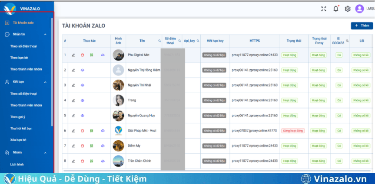375x184 pixels.
Task: Click the cloud icon in Trang's row
Action: tap(83, 100)
